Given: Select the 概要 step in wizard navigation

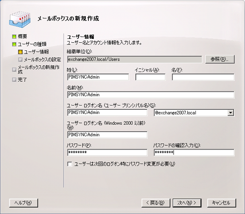Looking at the screenshot, I should click(x=22, y=37).
